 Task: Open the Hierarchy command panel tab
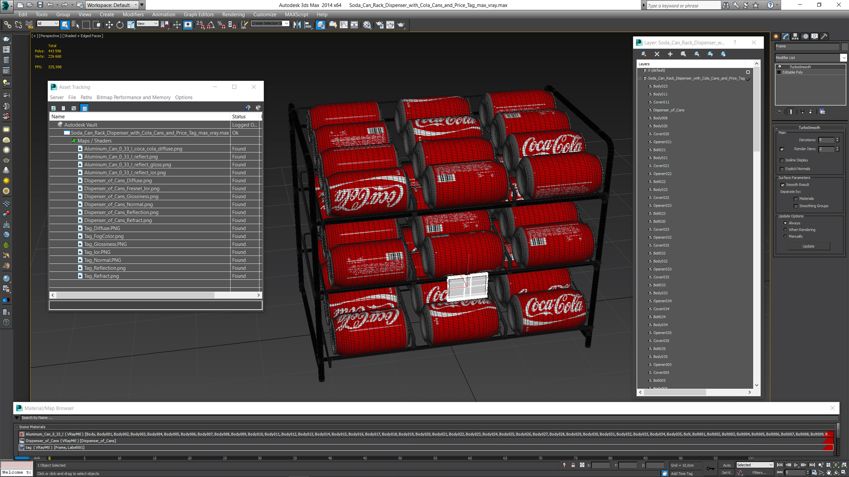coord(795,37)
